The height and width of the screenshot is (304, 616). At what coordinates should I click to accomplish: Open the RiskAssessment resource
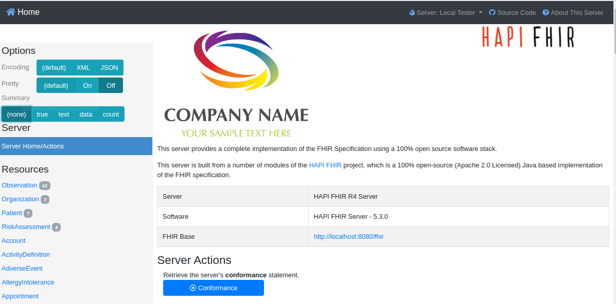tap(26, 227)
